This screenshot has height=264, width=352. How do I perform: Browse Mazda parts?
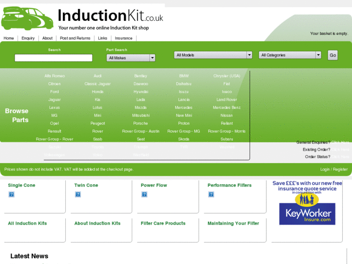140,108
